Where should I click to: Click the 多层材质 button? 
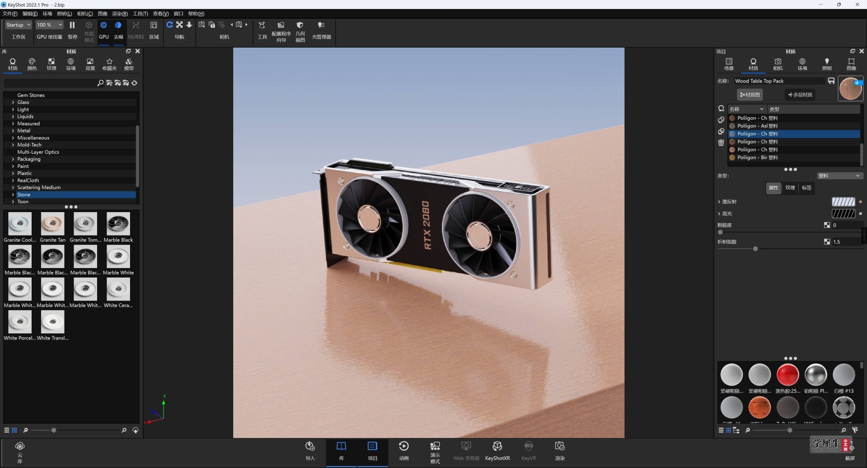pos(800,95)
